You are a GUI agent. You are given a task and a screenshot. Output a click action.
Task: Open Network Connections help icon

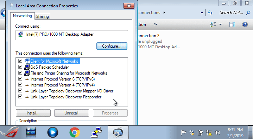245,25
